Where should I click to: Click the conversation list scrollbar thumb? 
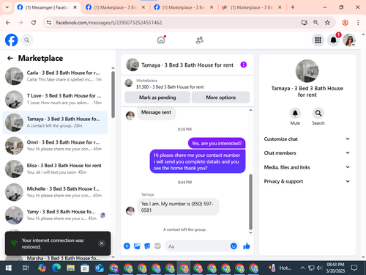pos(113,95)
